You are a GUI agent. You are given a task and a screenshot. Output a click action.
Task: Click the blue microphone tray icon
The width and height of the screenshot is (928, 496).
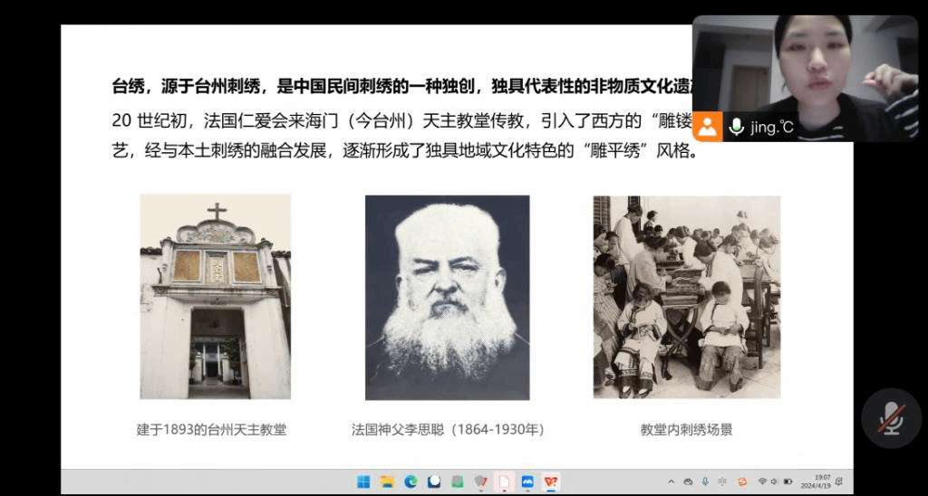tap(706, 482)
